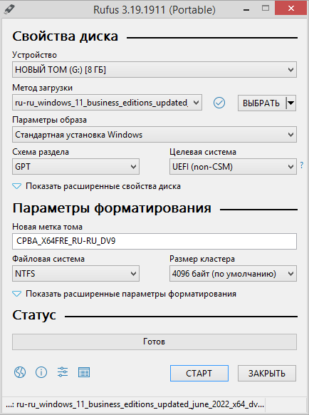Click the Rufus USB drive title icon
Viewport: 309px width, 415px height.
tap(9, 9)
